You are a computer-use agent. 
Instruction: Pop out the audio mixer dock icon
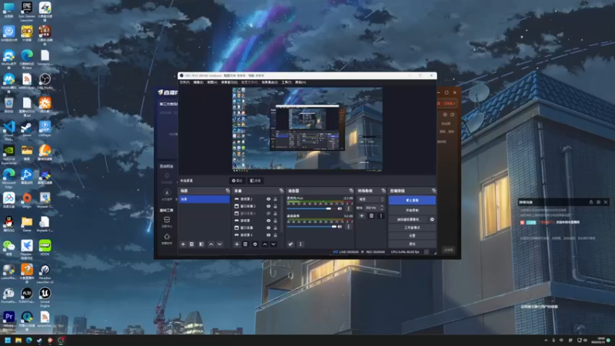tap(351, 191)
